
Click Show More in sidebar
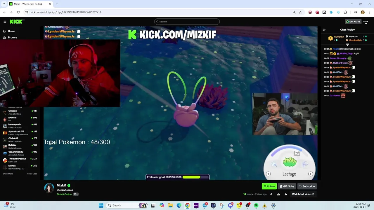[x=8, y=174]
